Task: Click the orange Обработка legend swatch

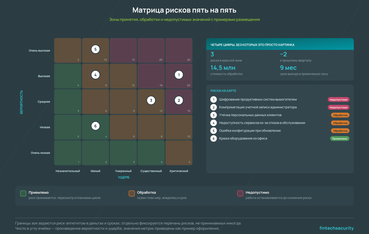Action: pos(132,193)
